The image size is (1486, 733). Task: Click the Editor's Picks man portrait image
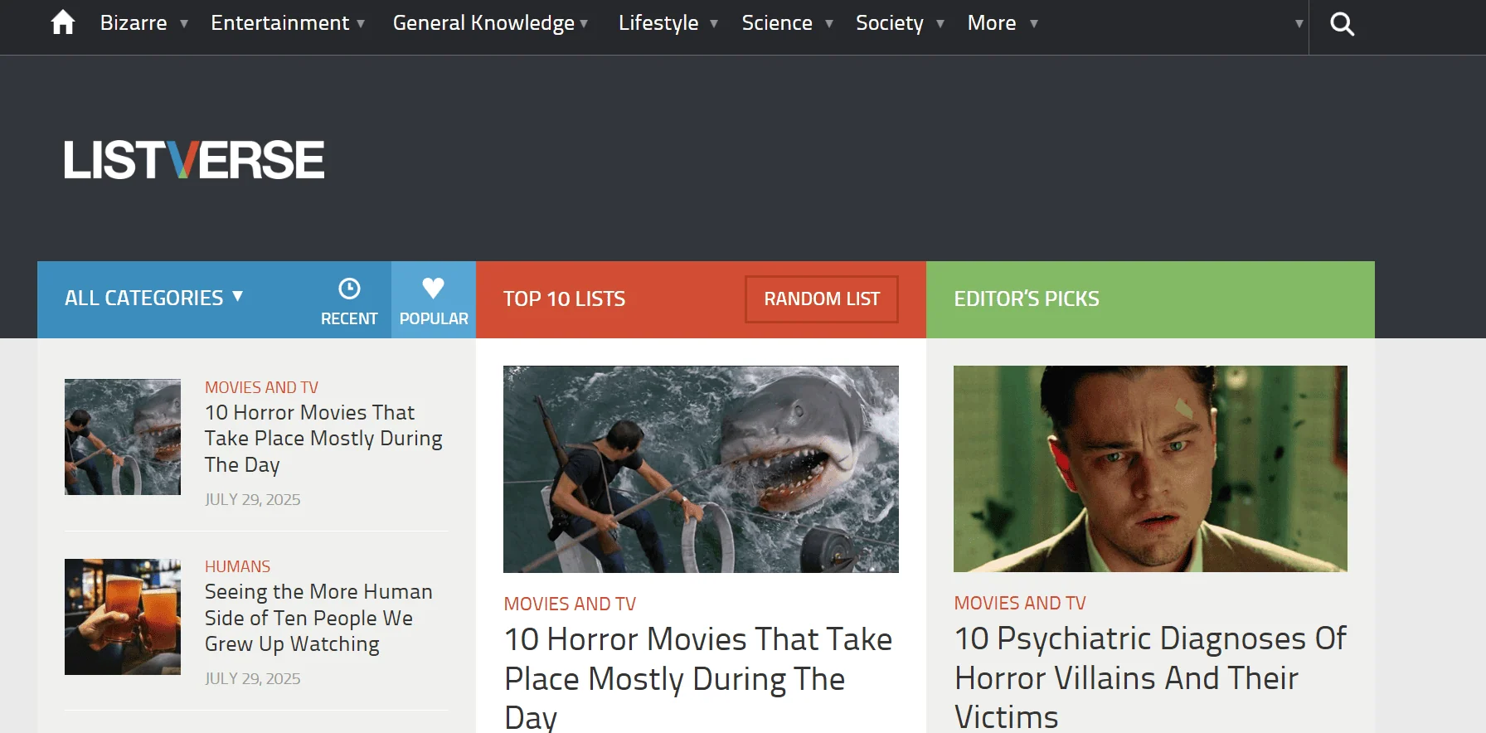click(1150, 468)
